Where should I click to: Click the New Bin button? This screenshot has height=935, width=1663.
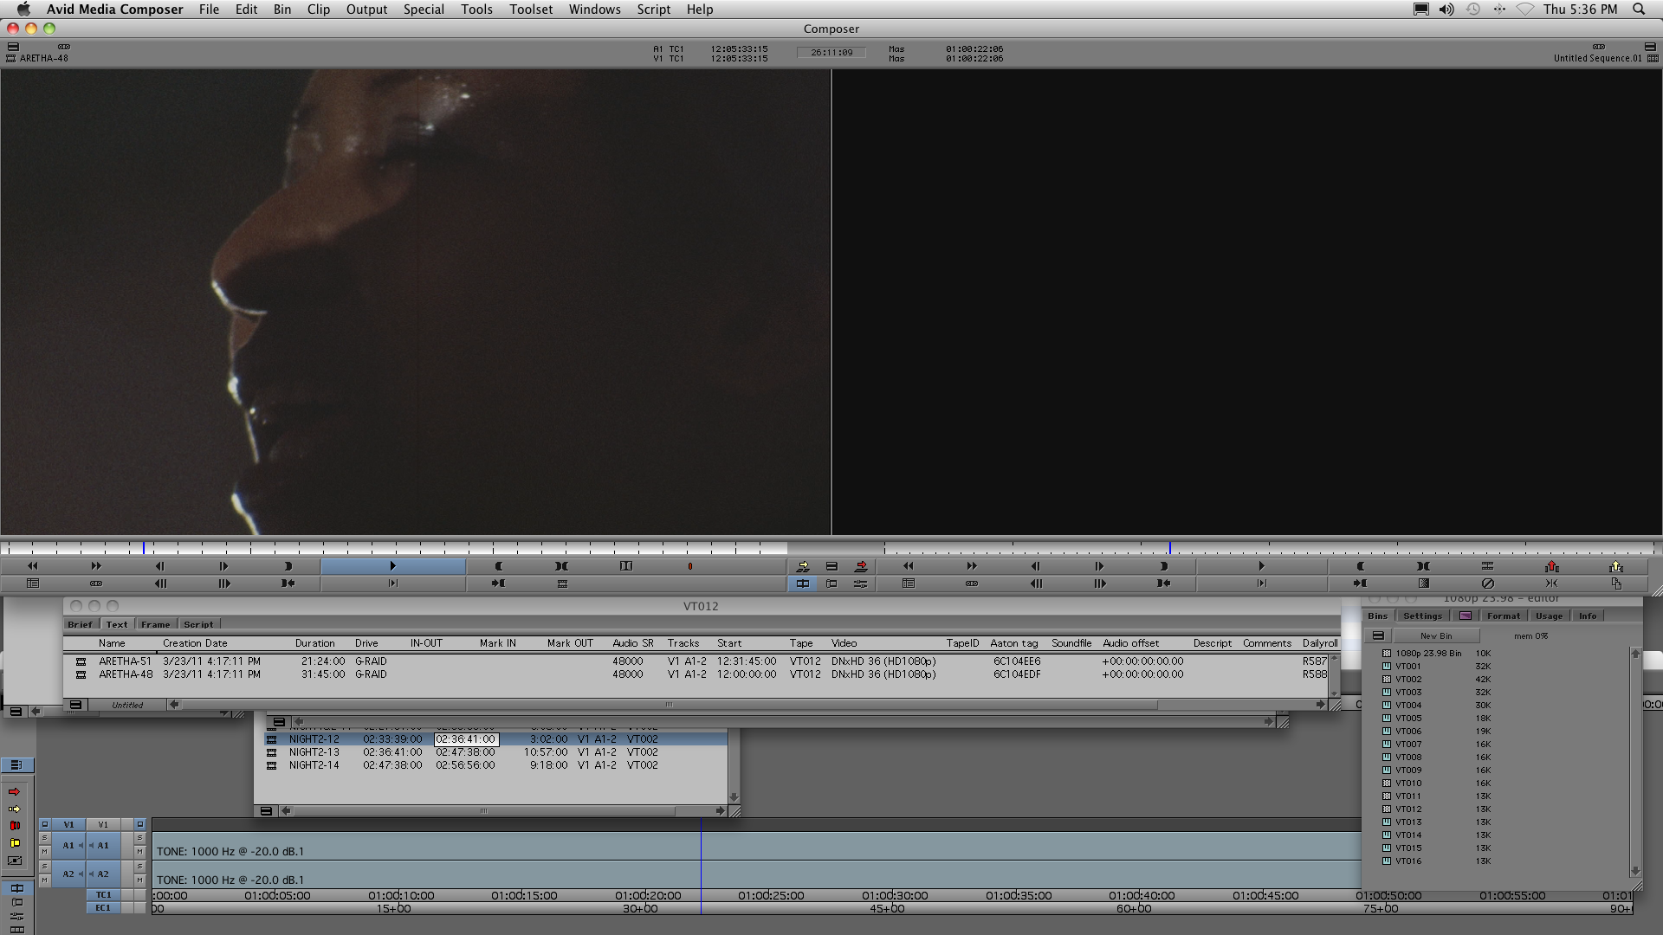1436,635
